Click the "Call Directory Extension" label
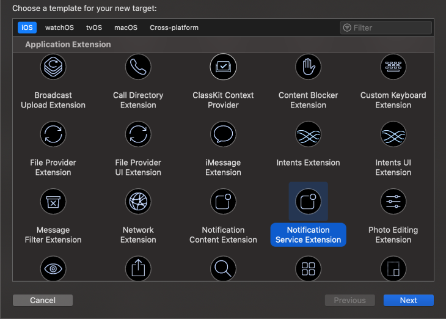Image resolution: width=446 pixels, height=319 pixels. point(138,100)
